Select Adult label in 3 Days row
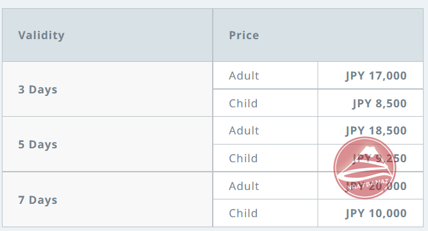428x231 pixels. (x=244, y=76)
